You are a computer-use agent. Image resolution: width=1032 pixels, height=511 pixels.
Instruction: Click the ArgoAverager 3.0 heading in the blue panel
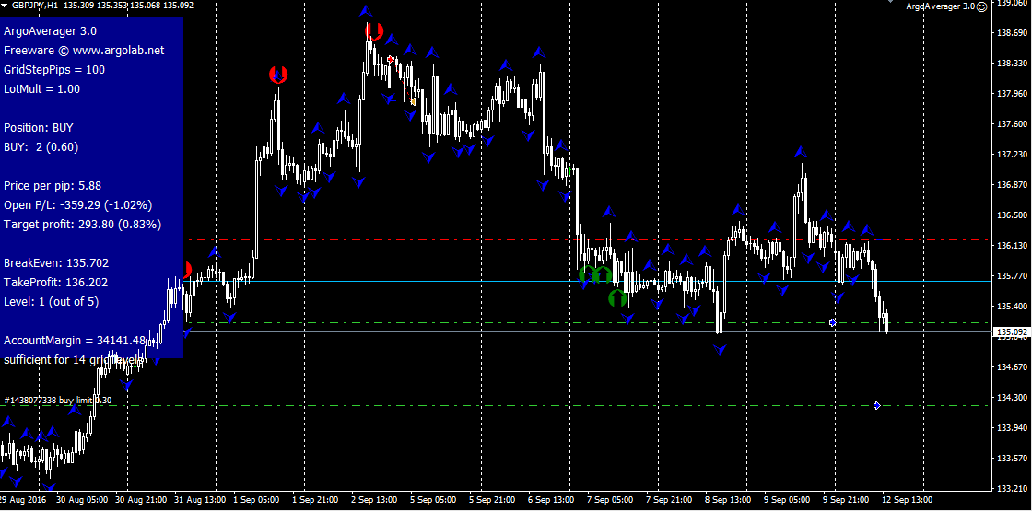[x=51, y=31]
